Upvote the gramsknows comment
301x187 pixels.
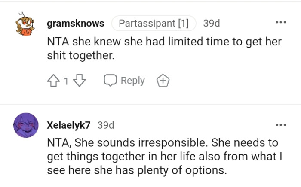(54, 81)
